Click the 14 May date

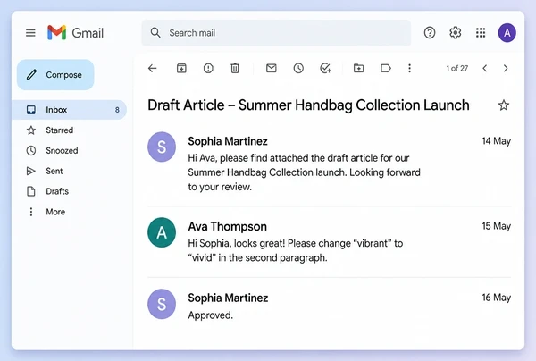click(x=497, y=141)
